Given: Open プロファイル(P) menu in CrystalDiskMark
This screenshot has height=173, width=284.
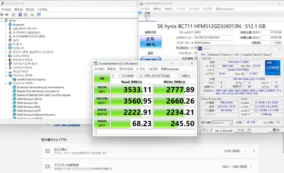Looking at the screenshot, I should [126, 69].
